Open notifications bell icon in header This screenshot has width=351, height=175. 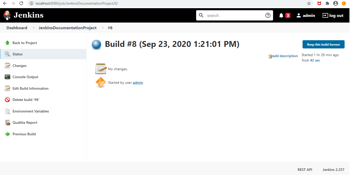click(x=281, y=15)
